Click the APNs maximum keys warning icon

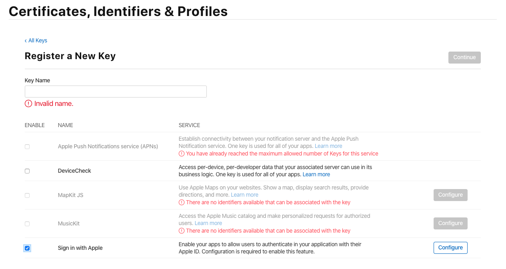pos(182,153)
